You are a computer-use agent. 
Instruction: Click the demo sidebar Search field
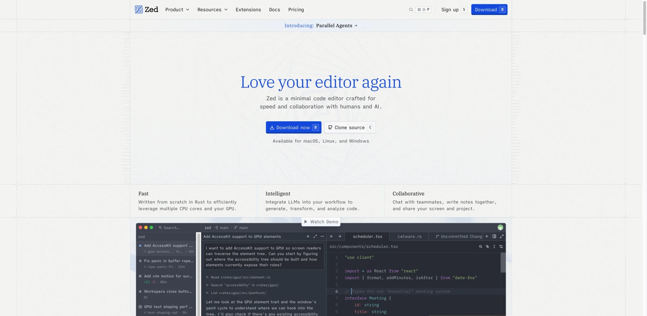(178, 227)
